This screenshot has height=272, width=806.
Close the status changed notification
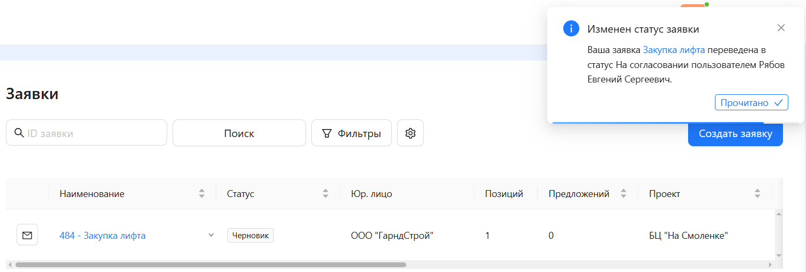[781, 28]
